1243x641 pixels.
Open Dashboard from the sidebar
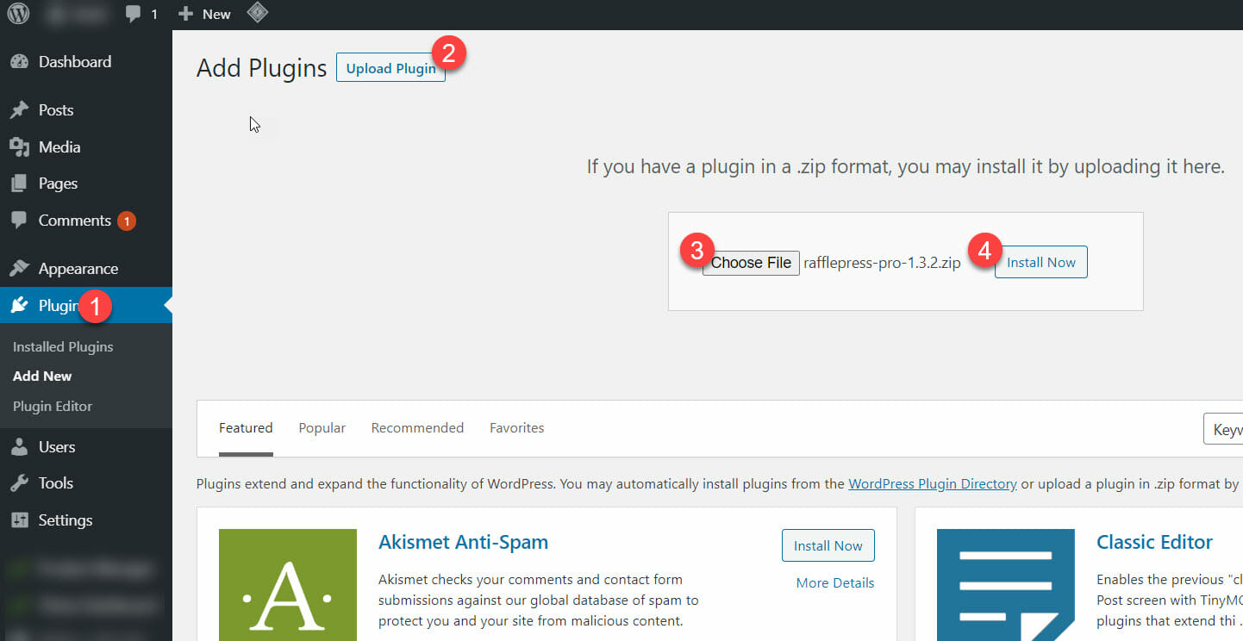74,62
